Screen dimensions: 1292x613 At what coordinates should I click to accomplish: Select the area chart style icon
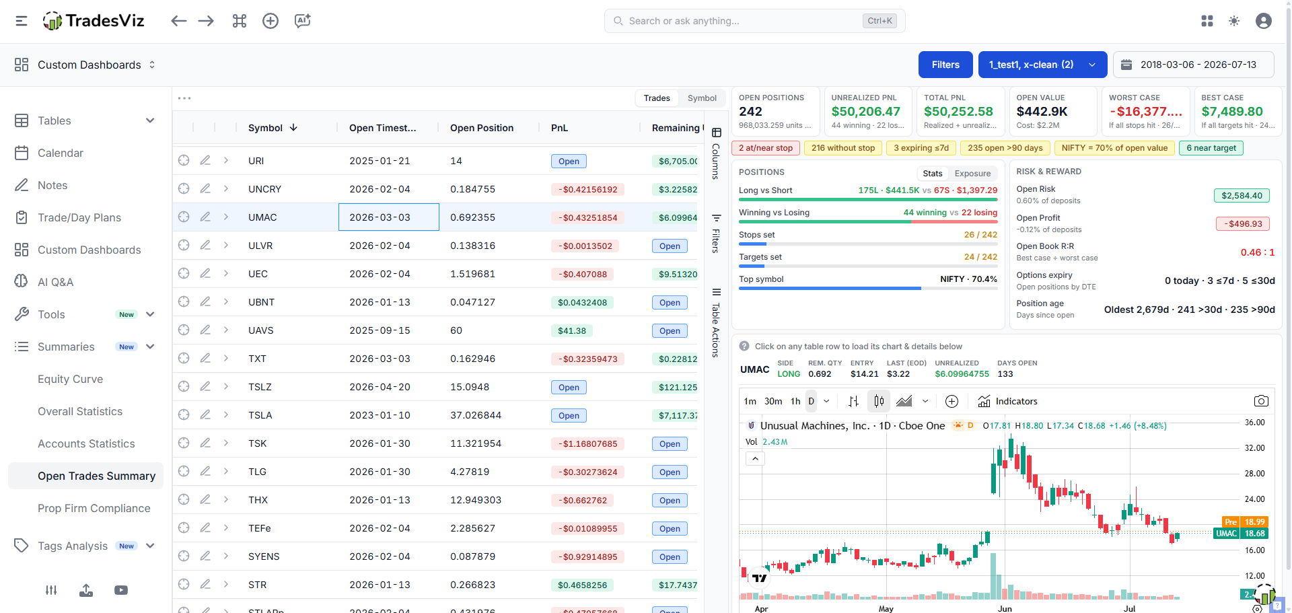click(x=904, y=401)
